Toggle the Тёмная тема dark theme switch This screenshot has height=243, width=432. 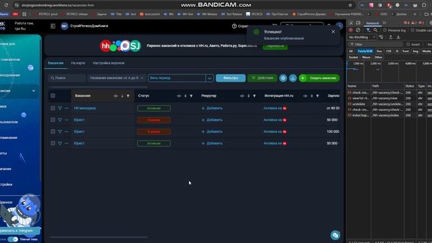[x=13, y=239]
